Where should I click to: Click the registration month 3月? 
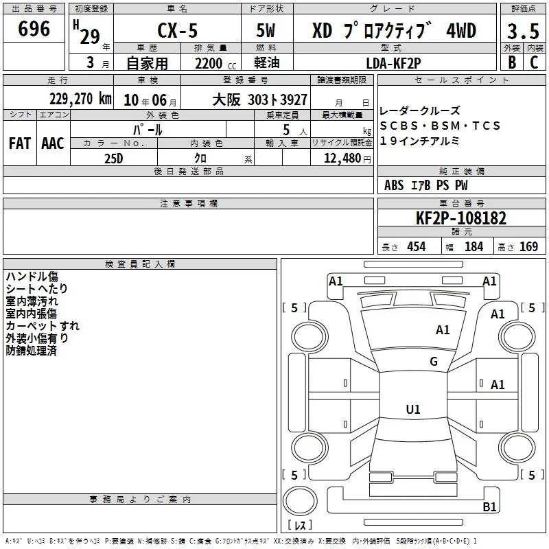click(97, 62)
